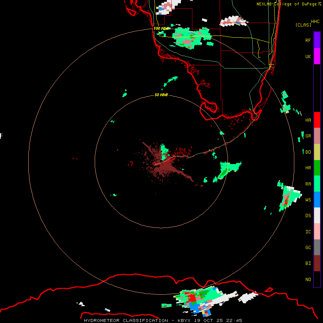Viewport: 323px width, 323px height.
Task: Click the GC gray legend swatch
Action: click(x=317, y=247)
